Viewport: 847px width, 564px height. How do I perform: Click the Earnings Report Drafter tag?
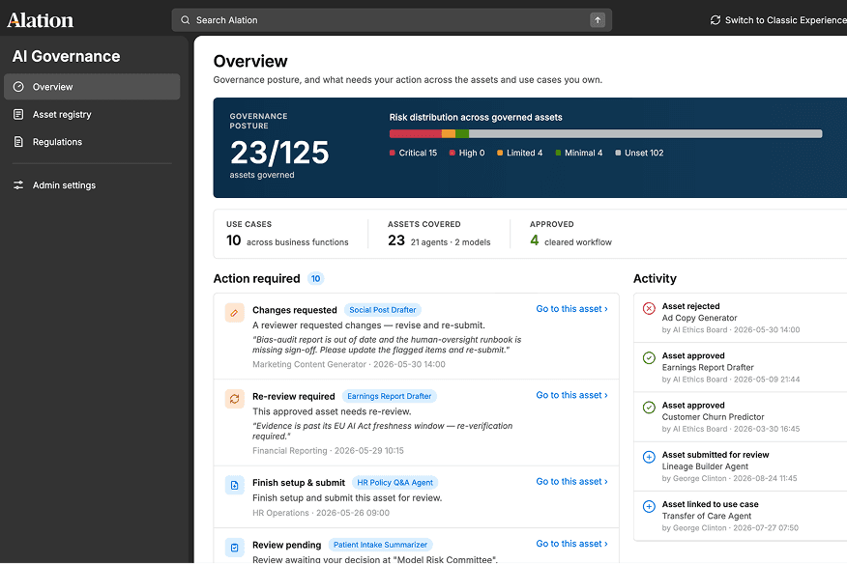pyautogui.click(x=389, y=396)
